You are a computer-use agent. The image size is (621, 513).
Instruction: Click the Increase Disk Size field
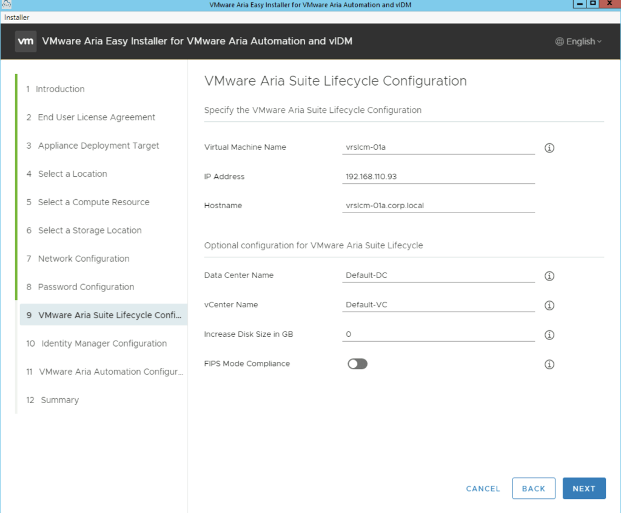click(438, 334)
